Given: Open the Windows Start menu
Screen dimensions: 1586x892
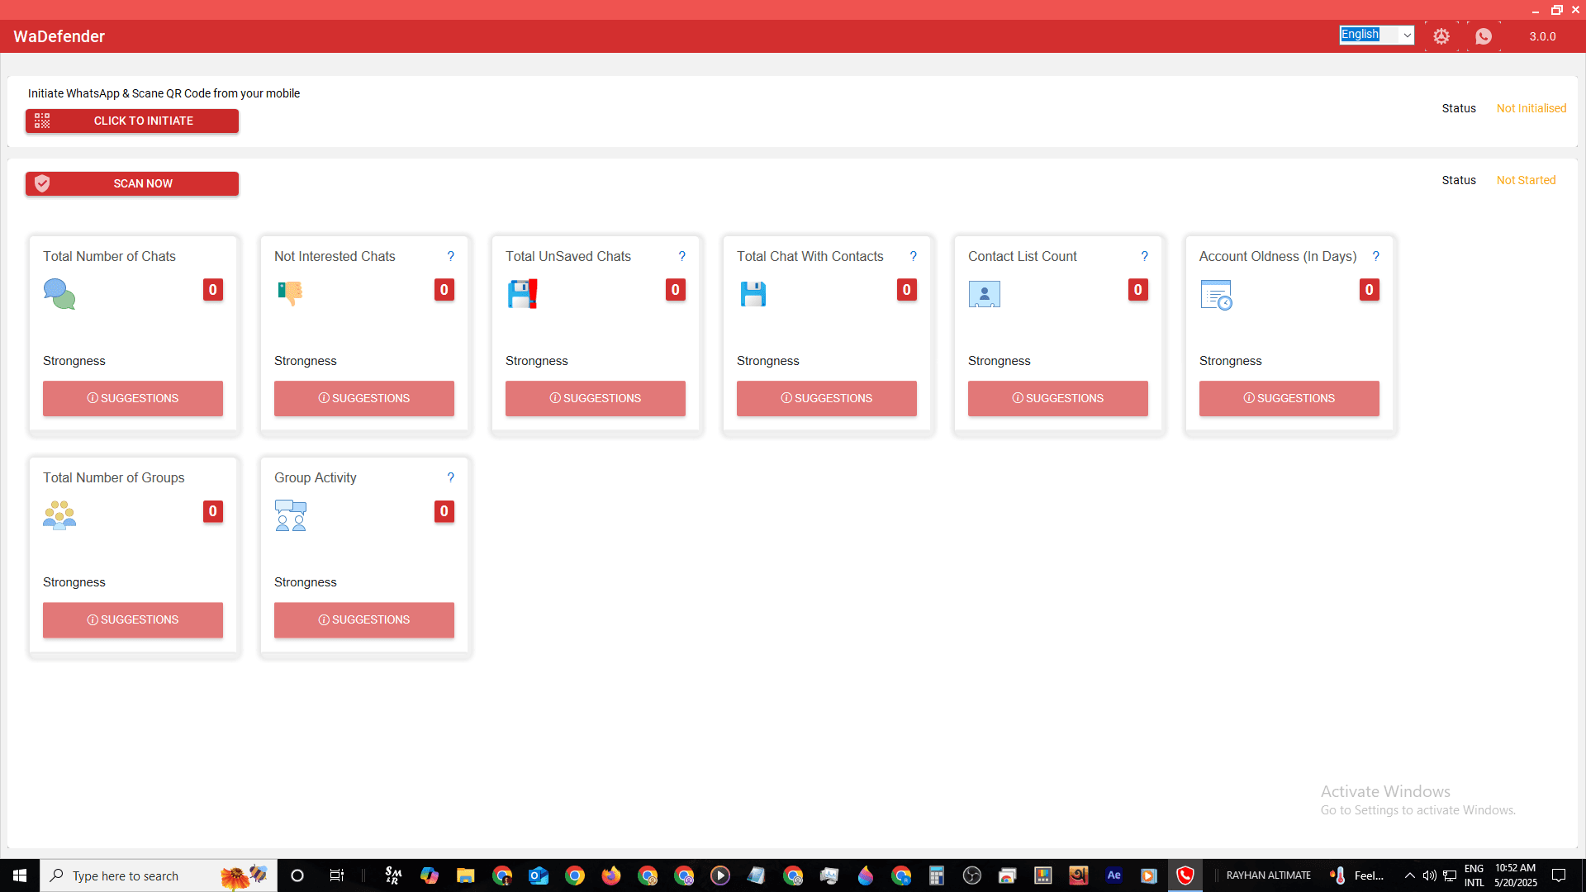Looking at the screenshot, I should click(x=20, y=875).
